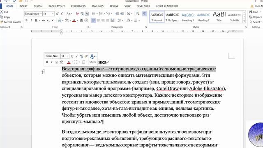Toggle Underline in the ribbon Font group
The image size is (263, 148).
[x=36, y=21]
